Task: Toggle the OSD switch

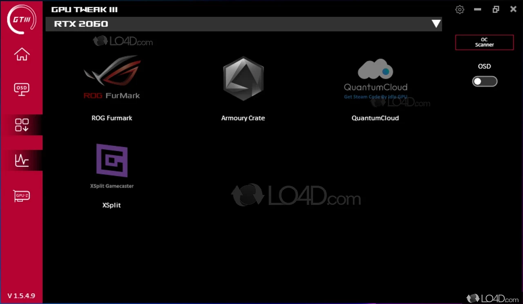Action: coord(485,81)
